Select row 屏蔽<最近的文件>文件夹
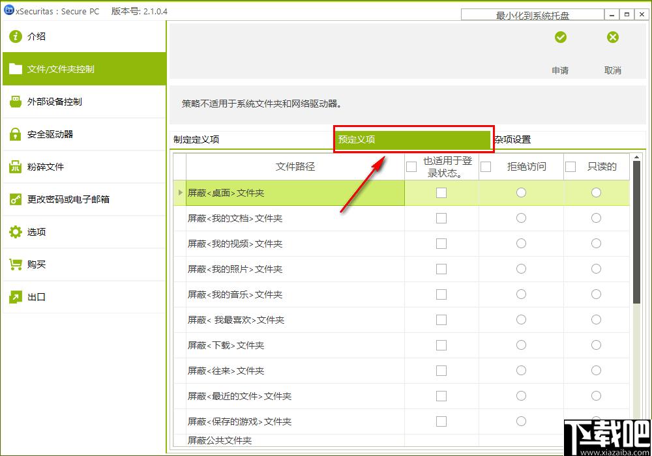The height and width of the screenshot is (456, 652). (401, 396)
